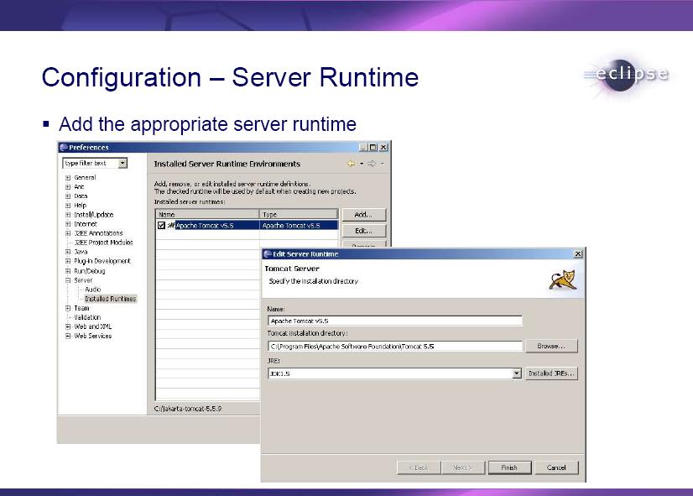Image resolution: width=693 pixels, height=496 pixels.
Task: Click the Finish button
Action: point(509,467)
